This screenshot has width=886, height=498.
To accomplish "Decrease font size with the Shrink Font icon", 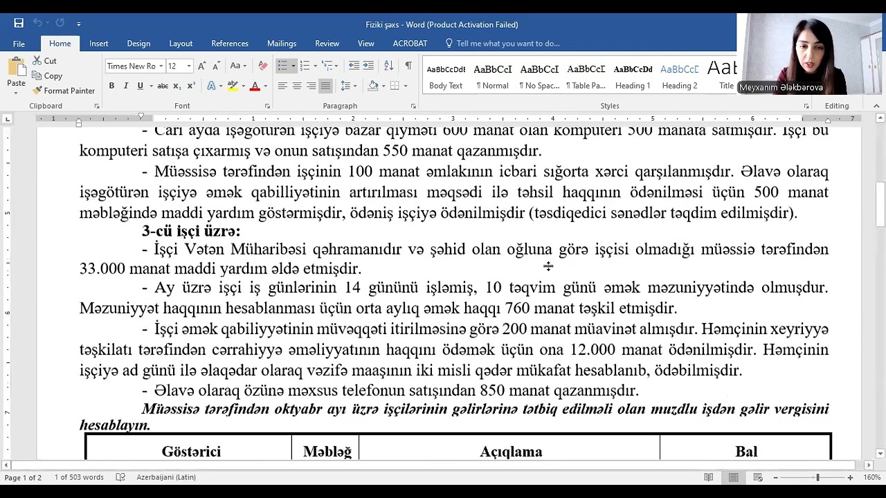I will point(216,66).
